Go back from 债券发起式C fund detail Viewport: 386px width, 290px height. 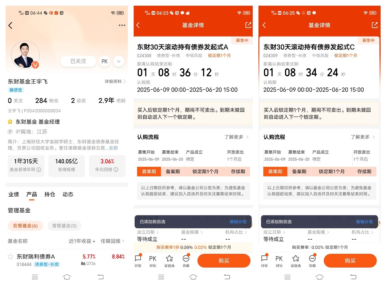(x=264, y=25)
